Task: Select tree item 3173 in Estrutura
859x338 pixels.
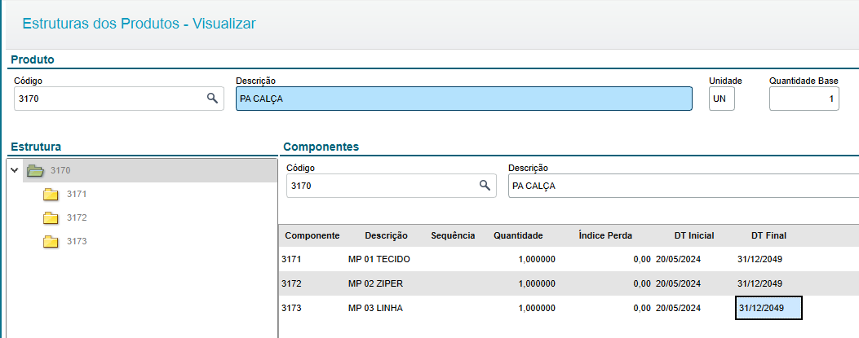Action: [77, 241]
